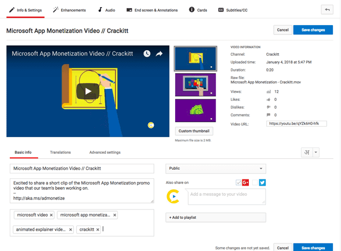Click the End screen rectangle icon

point(129,10)
